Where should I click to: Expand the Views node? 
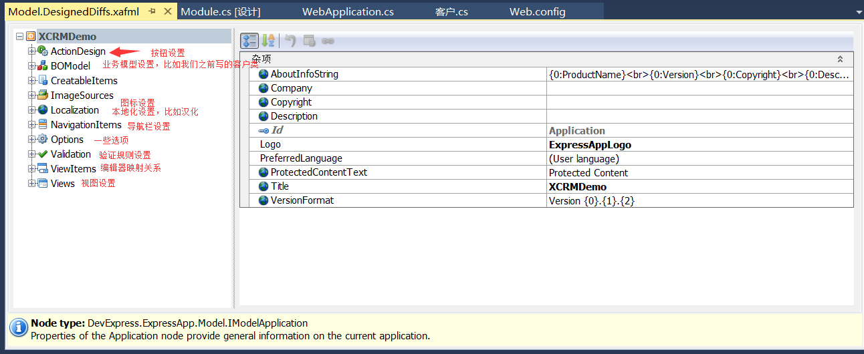click(31, 184)
